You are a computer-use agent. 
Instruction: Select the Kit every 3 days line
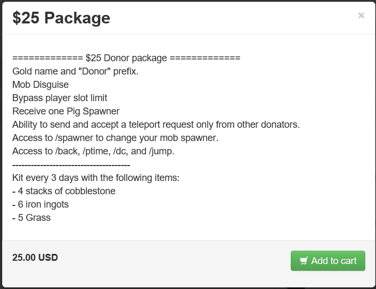[x=96, y=178]
